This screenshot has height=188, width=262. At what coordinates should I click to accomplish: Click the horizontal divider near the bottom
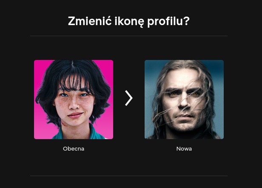point(128,176)
